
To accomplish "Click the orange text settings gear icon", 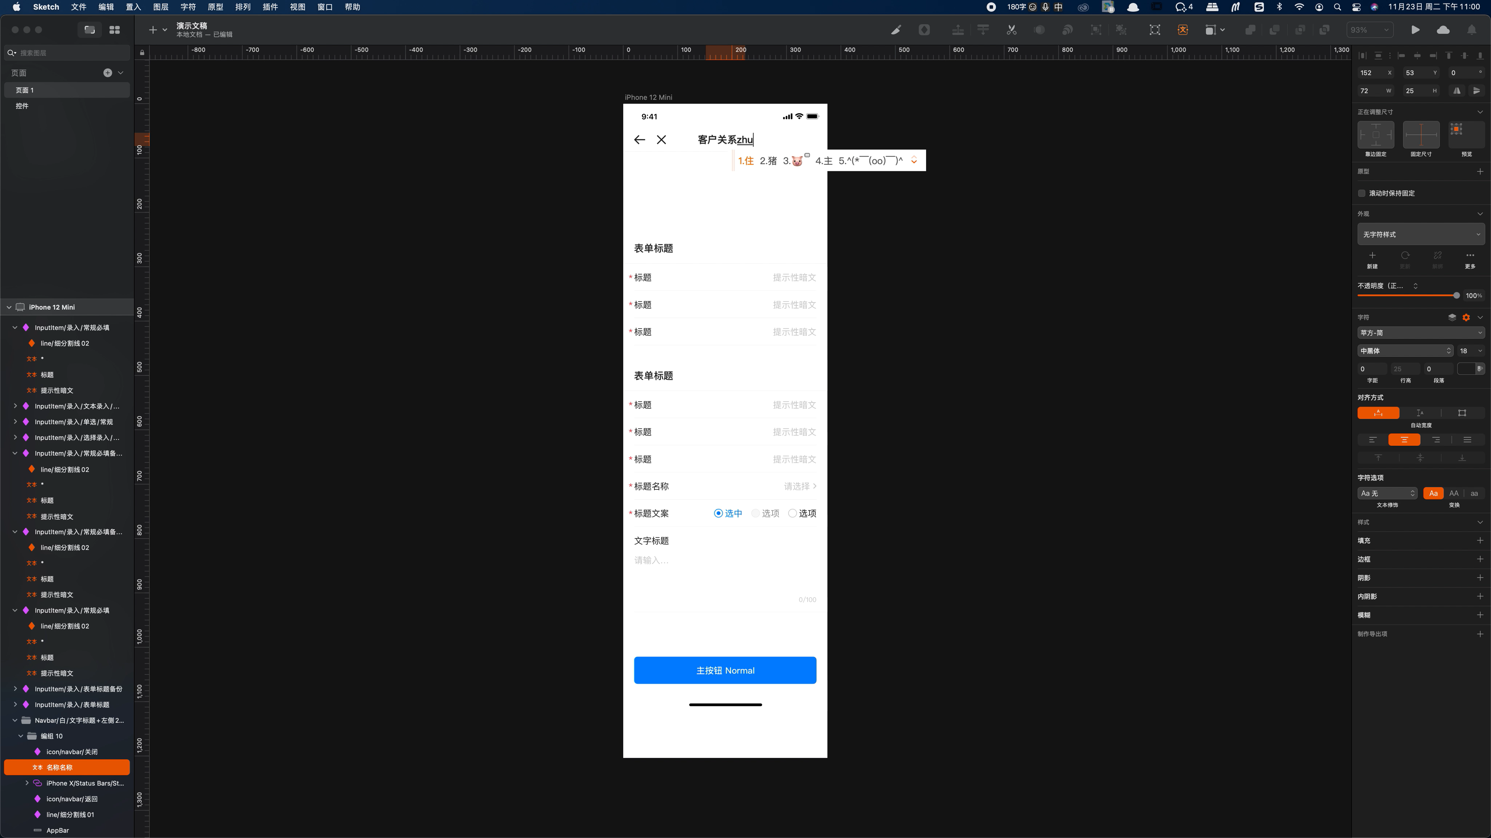I will coord(1466,318).
